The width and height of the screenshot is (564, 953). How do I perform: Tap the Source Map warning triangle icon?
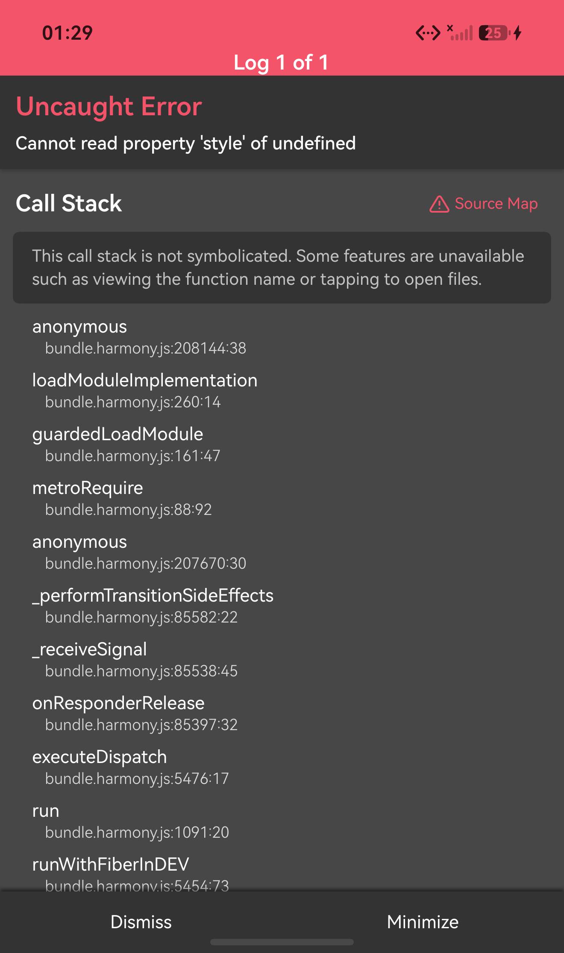(439, 204)
